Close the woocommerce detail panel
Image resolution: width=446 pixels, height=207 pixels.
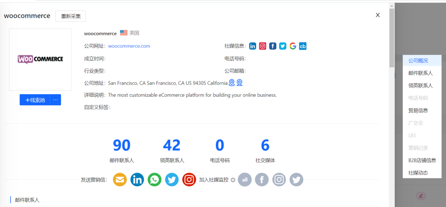pyautogui.click(x=378, y=15)
